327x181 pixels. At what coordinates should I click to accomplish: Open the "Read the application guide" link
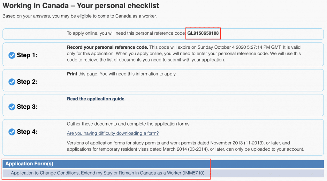point(95,99)
